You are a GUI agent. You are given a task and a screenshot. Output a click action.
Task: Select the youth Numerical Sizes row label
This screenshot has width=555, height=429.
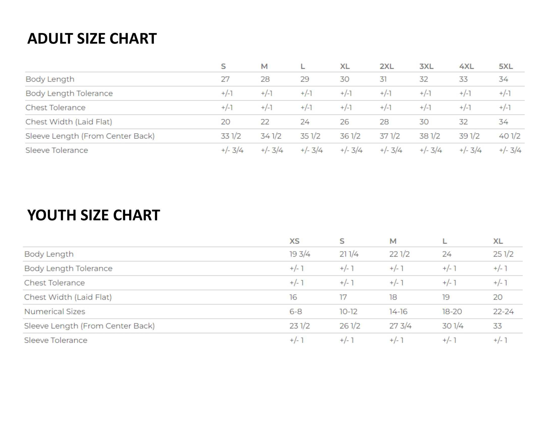55,312
